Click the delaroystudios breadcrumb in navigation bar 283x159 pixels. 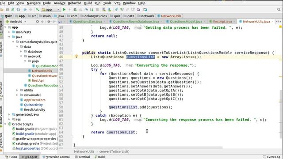(x=96, y=16)
